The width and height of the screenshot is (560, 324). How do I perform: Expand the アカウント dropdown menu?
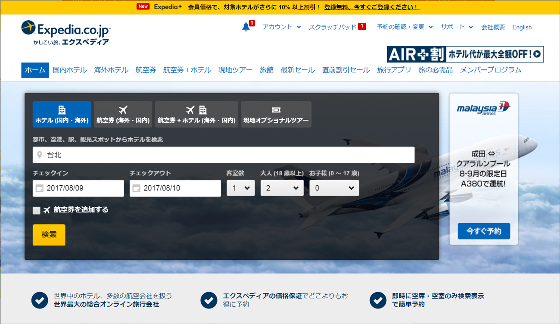(281, 27)
